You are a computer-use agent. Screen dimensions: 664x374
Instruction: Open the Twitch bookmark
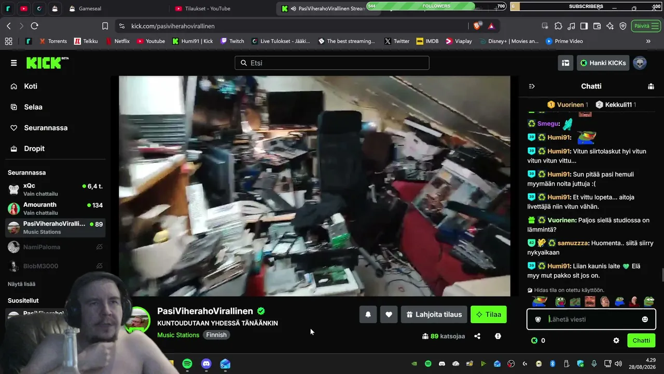click(232, 41)
